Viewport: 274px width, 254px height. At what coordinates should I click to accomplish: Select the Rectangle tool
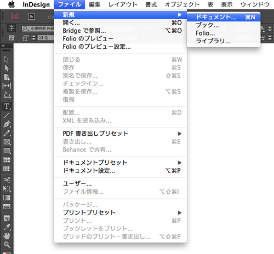(x=7, y=151)
